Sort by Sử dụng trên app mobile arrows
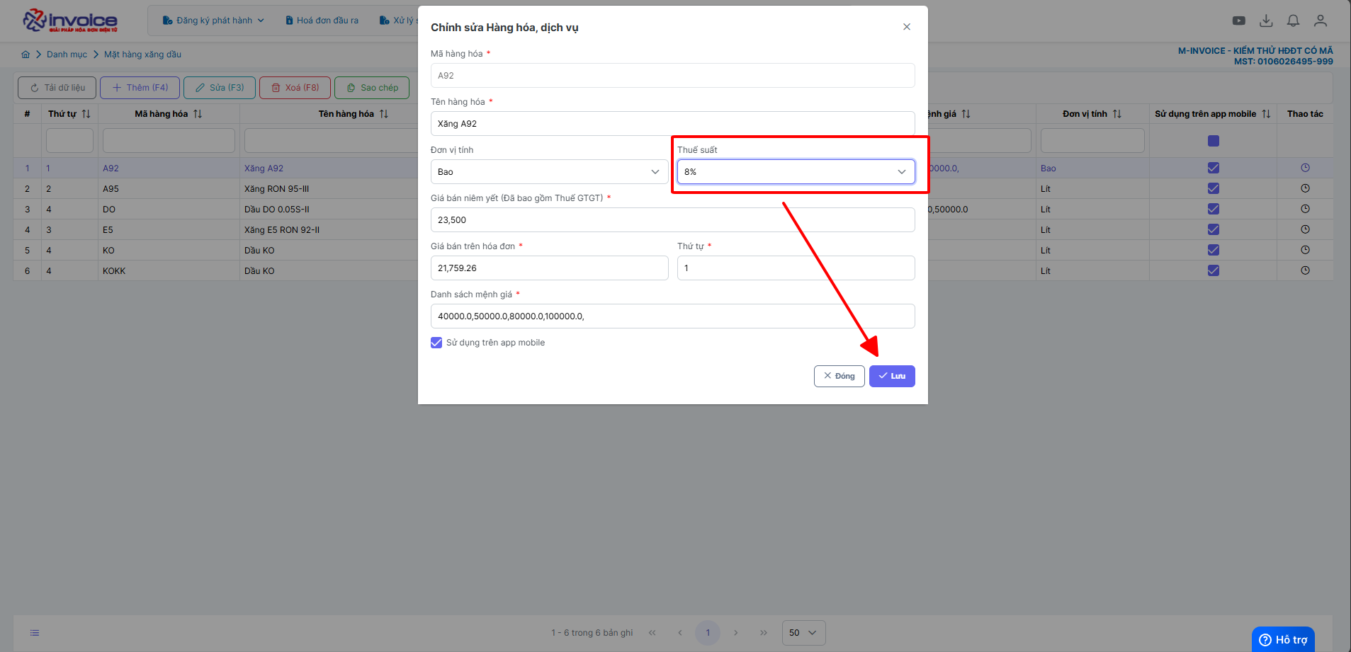 (1266, 114)
